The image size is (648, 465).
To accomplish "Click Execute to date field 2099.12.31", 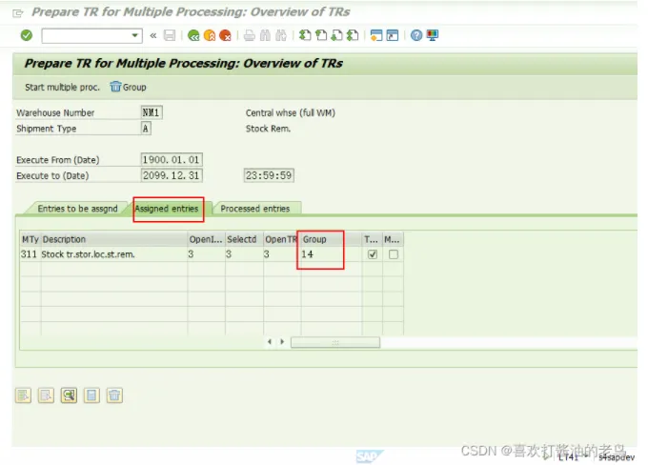I will click(x=172, y=175).
